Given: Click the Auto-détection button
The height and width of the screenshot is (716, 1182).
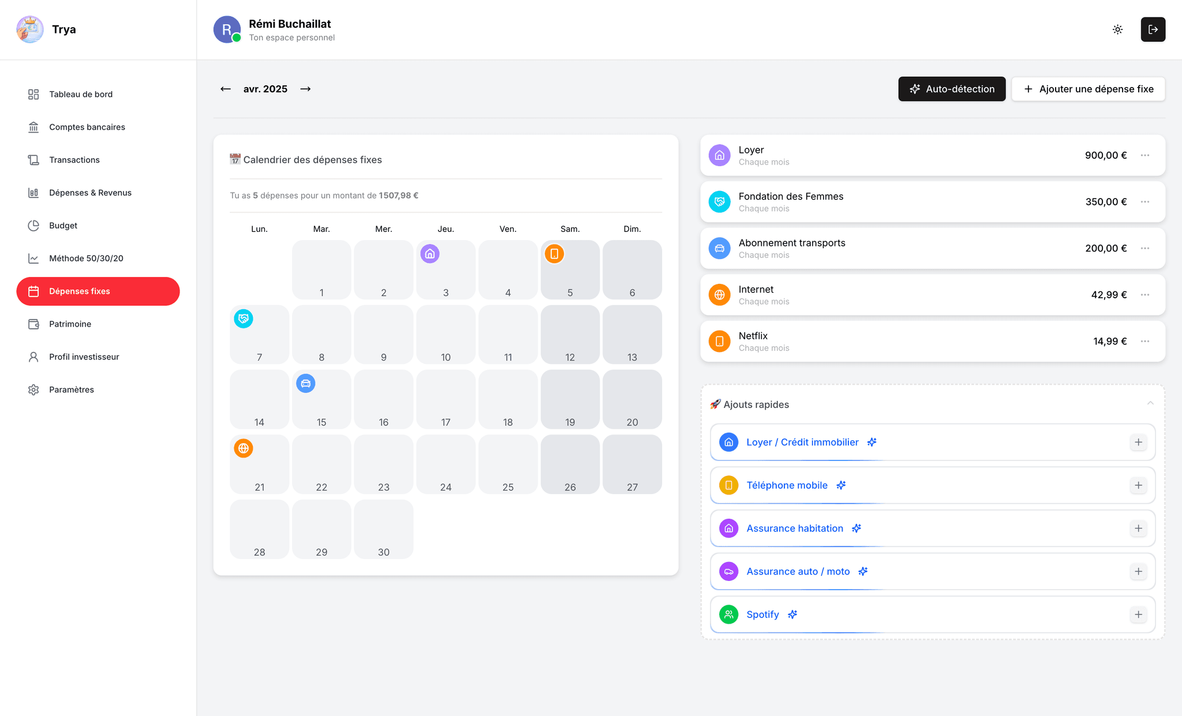Looking at the screenshot, I should (952, 89).
